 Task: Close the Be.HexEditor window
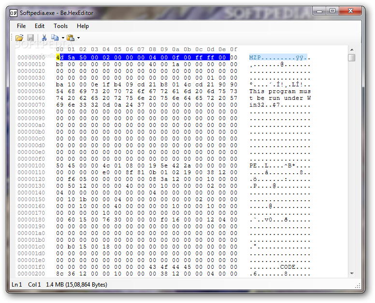350,11
